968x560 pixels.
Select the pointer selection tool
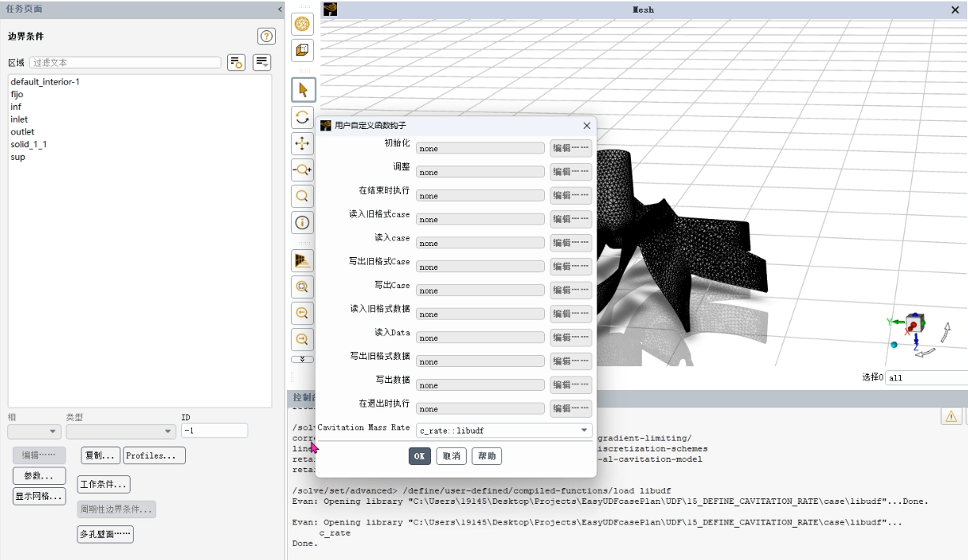click(x=302, y=90)
